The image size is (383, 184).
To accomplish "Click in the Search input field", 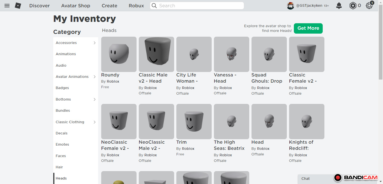I will [199, 6].
